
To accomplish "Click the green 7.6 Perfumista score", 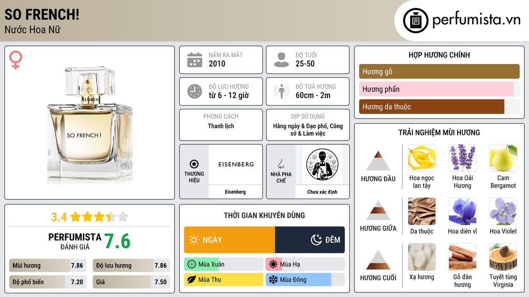I will pos(117,241).
